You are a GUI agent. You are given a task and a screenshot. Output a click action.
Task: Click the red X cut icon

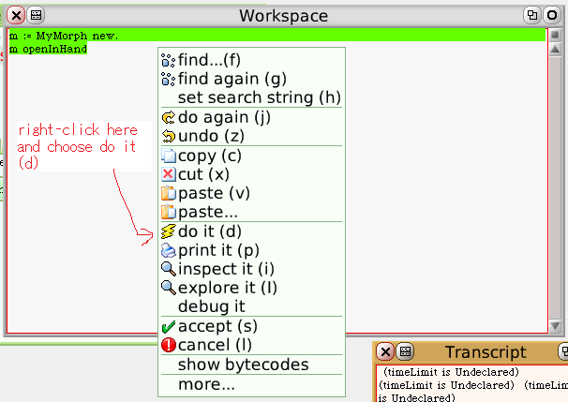(x=169, y=174)
